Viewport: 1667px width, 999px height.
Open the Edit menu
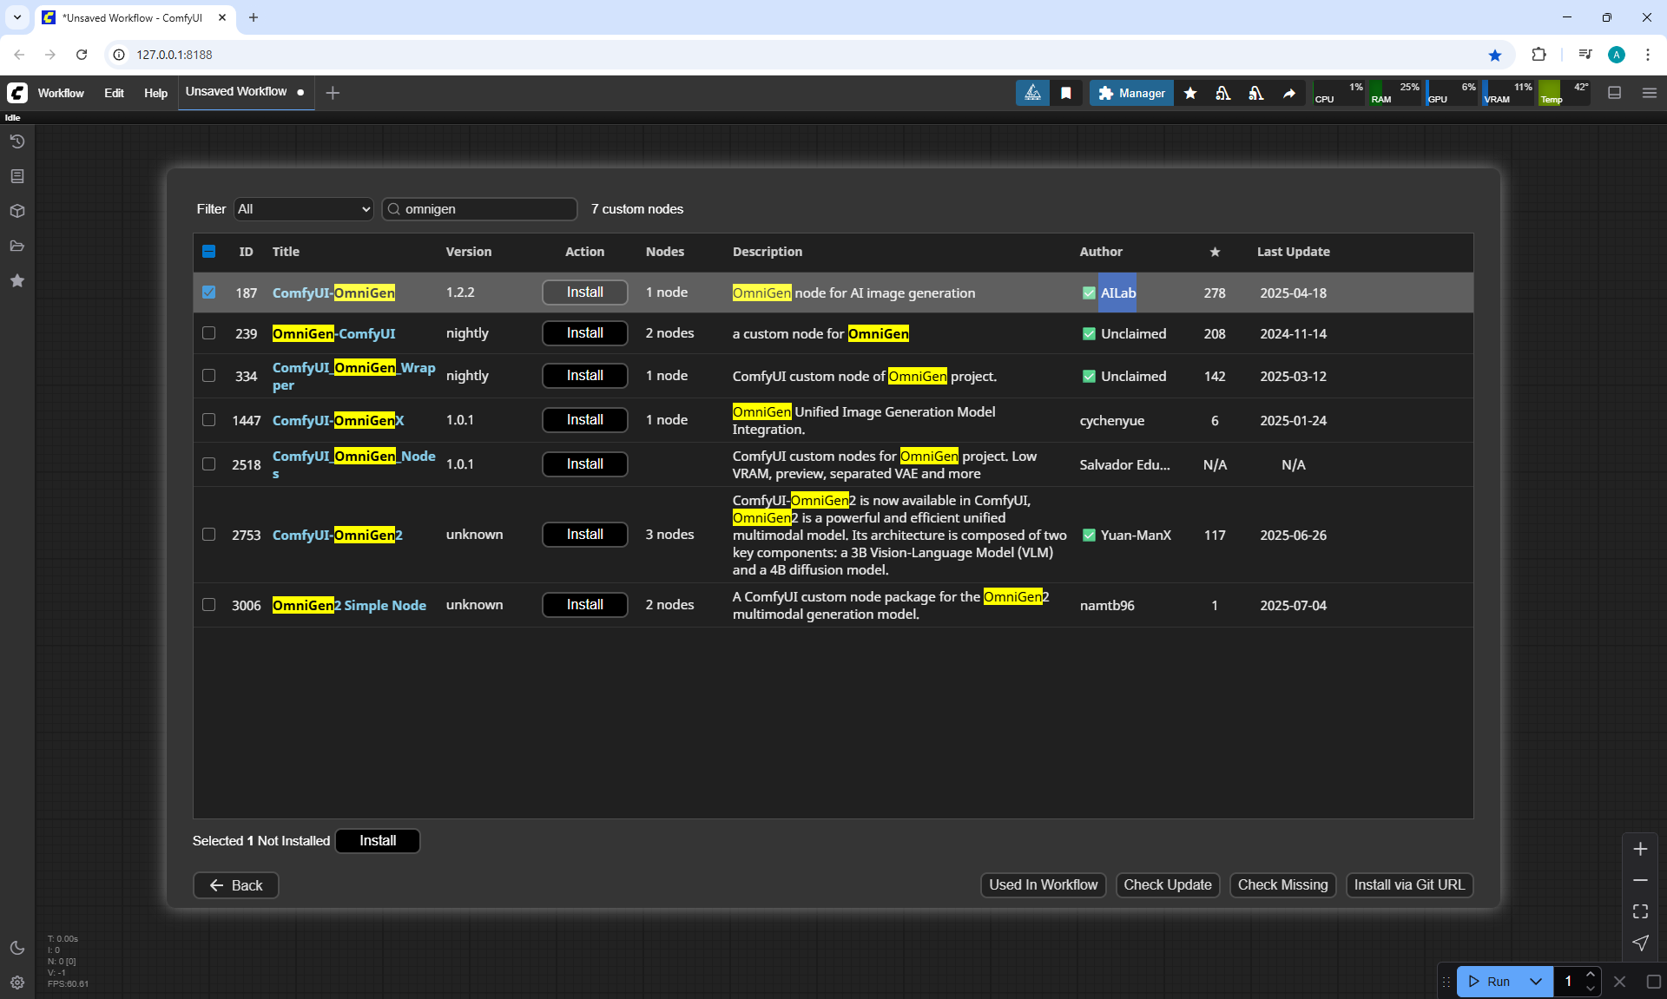114,93
